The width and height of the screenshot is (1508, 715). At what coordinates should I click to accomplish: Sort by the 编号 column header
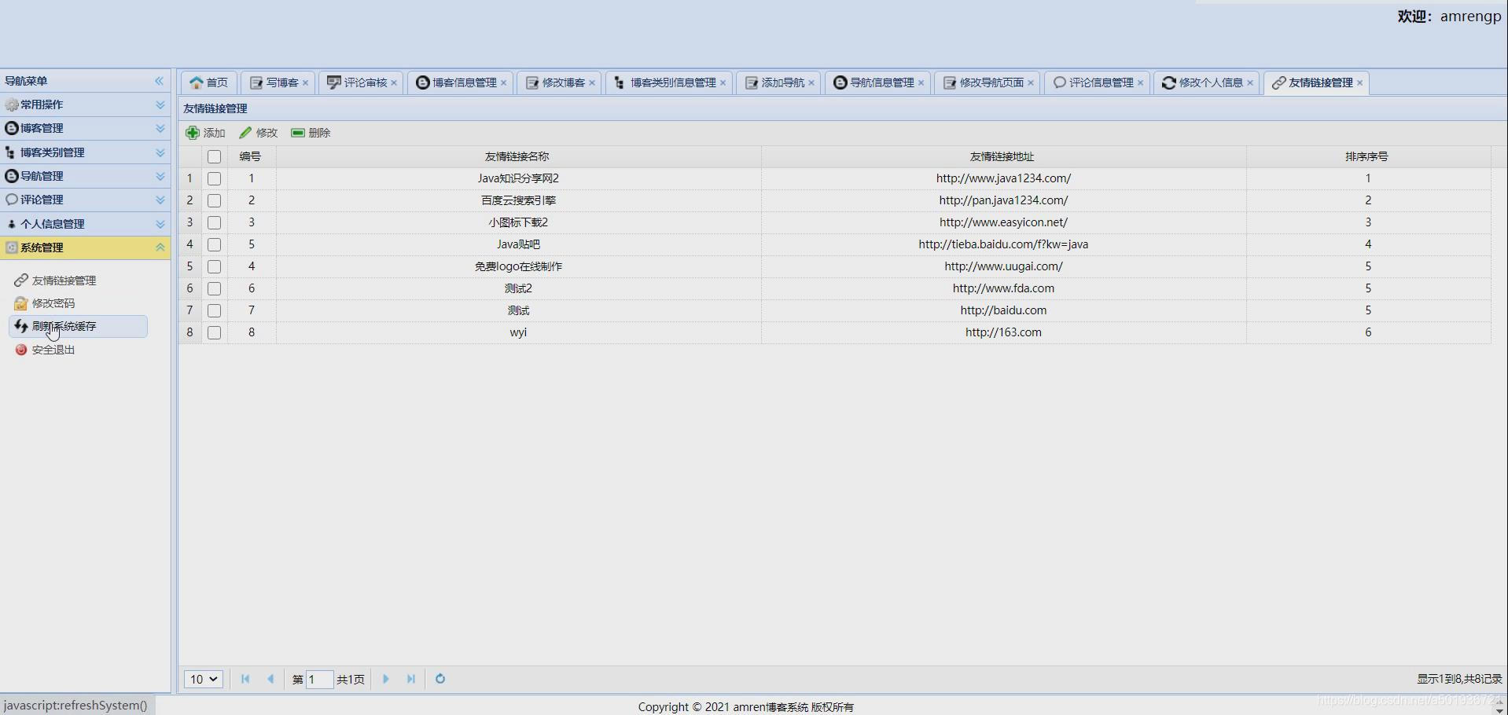coord(251,157)
